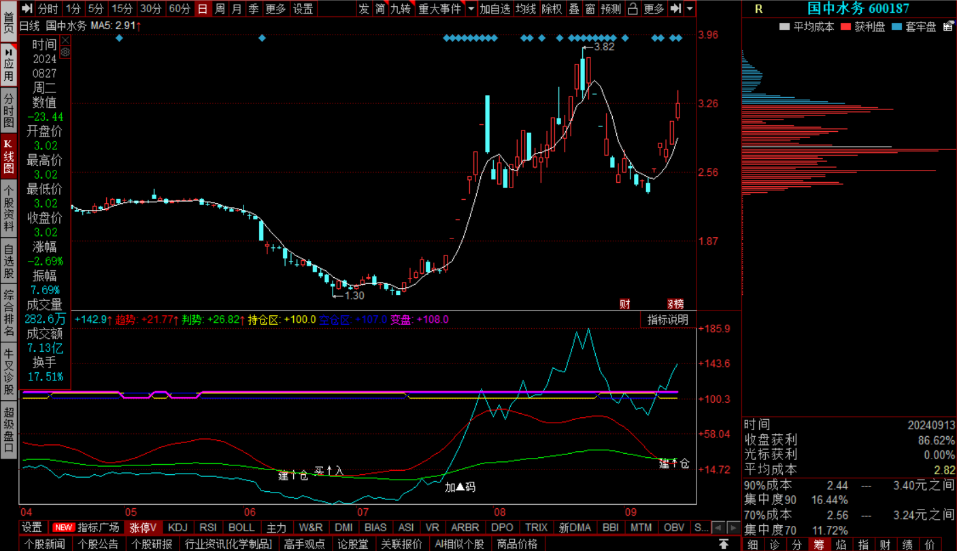
Task: Open 超级盘口 sidebar tab
Action: pos(9,430)
